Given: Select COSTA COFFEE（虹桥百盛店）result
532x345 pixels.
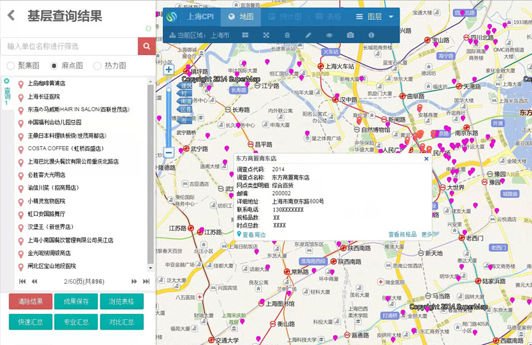Looking at the screenshot, I should [x=66, y=148].
